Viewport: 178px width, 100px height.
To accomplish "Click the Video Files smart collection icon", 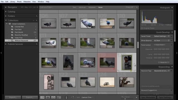I will (12, 38).
